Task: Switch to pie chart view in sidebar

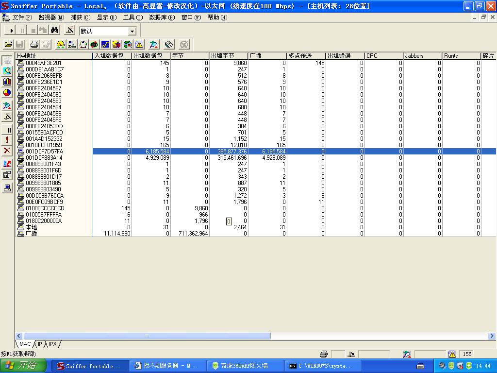Action: coord(7,92)
